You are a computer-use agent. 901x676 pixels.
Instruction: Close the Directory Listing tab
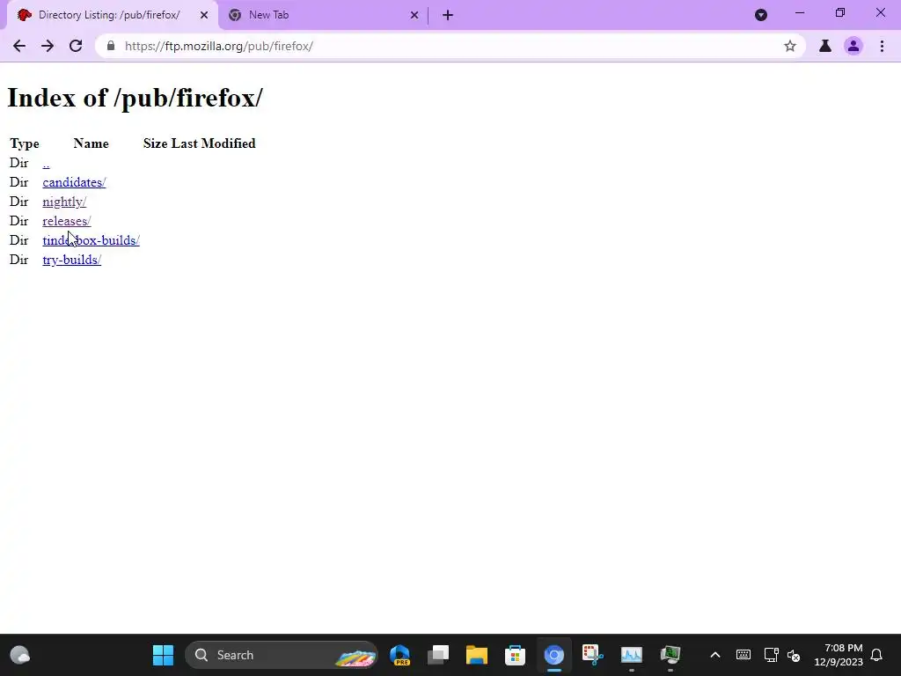point(204,15)
